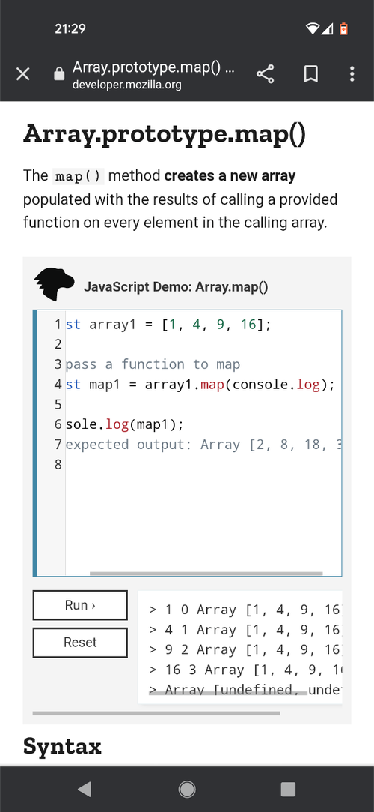Screen dimensions: 374x812
Task: Click empty line 8 in code editor
Action: [x=203, y=465]
